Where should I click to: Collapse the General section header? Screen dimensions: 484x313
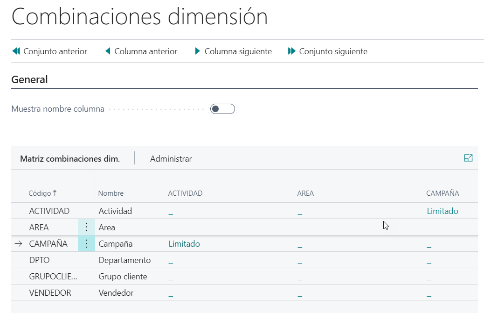(x=29, y=80)
